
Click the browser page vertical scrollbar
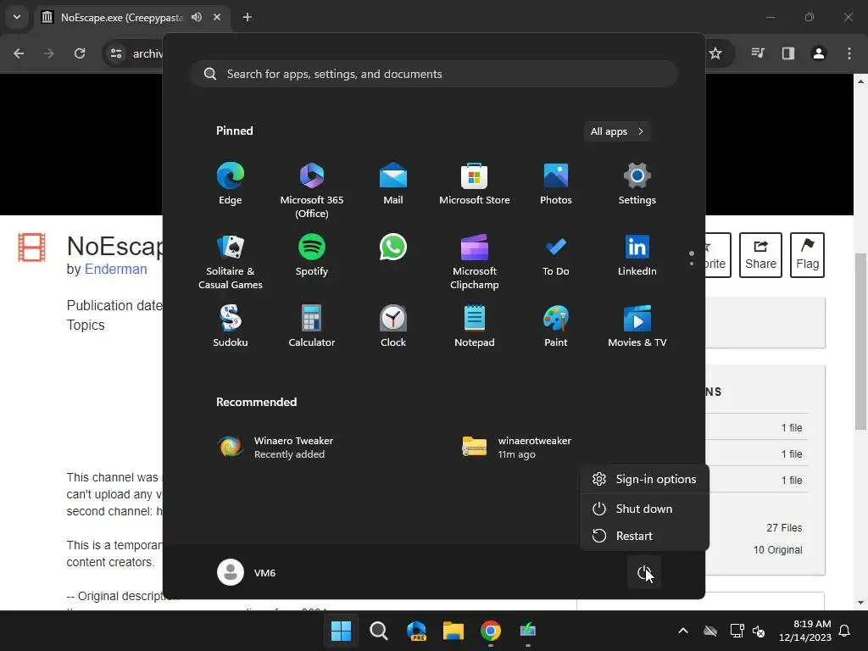pos(860,342)
